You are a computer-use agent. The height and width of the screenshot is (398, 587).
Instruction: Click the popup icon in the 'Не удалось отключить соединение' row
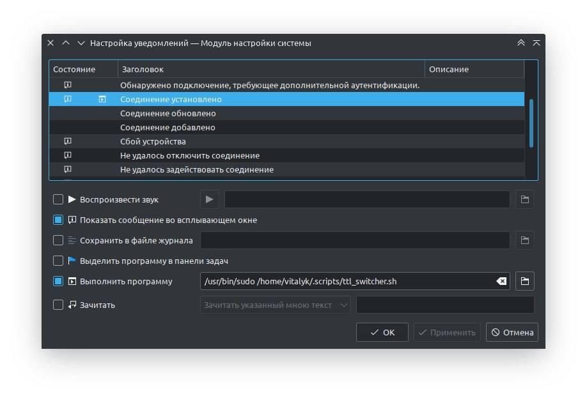click(x=68, y=155)
